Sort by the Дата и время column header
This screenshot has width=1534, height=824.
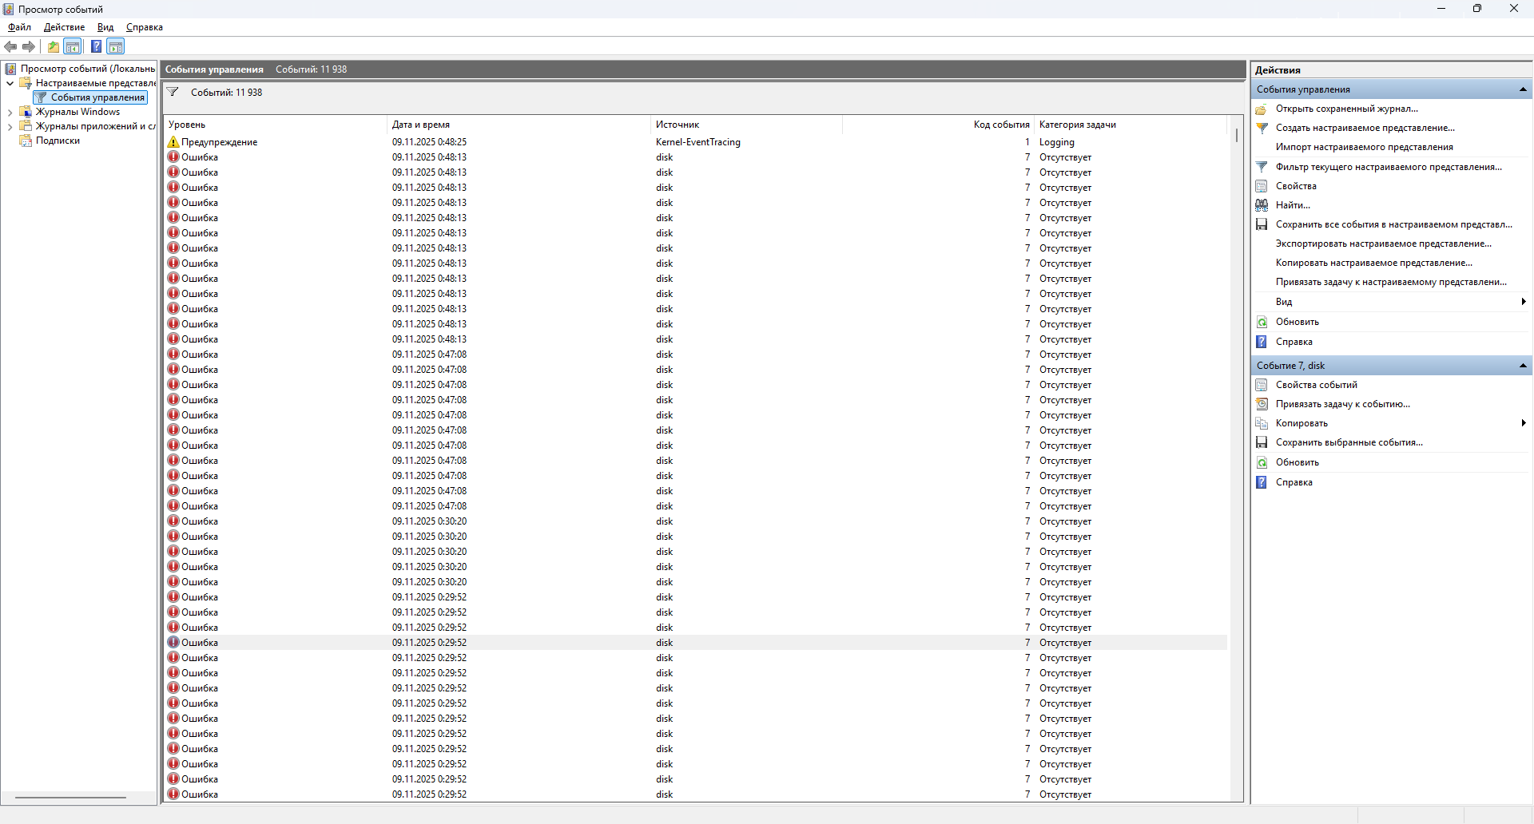click(x=421, y=125)
